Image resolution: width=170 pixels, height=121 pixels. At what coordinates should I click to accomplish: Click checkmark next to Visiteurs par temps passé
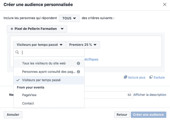coord(18,80)
